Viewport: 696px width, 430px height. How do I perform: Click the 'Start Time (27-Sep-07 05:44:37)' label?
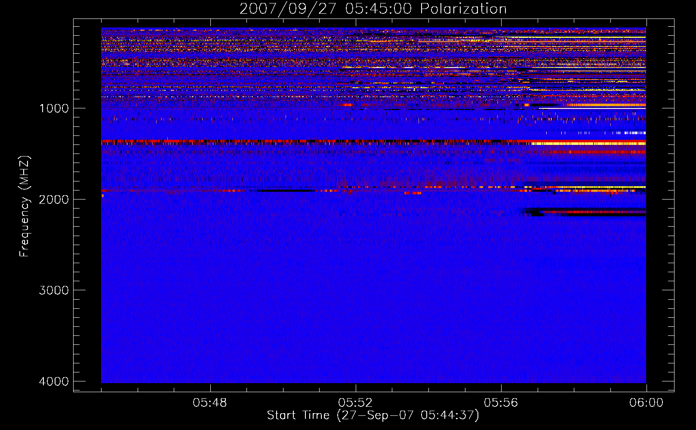click(373, 415)
